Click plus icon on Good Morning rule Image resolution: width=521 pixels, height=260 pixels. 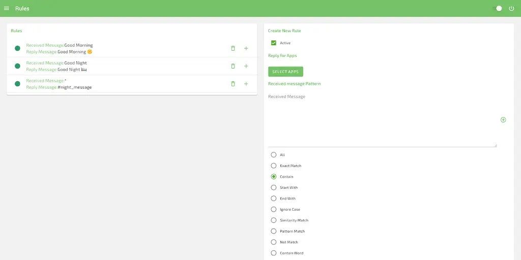[x=246, y=48]
